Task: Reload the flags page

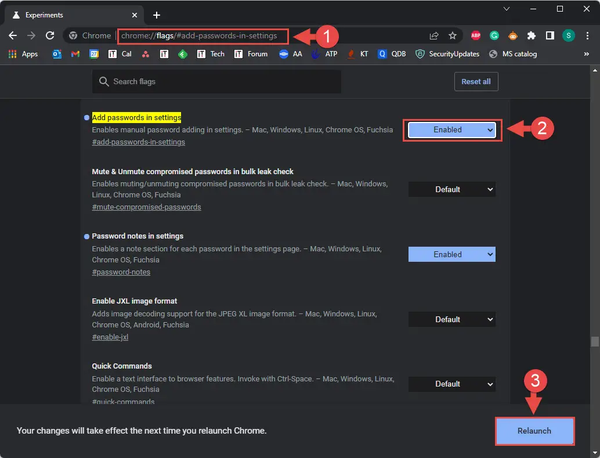Action: (x=50, y=35)
